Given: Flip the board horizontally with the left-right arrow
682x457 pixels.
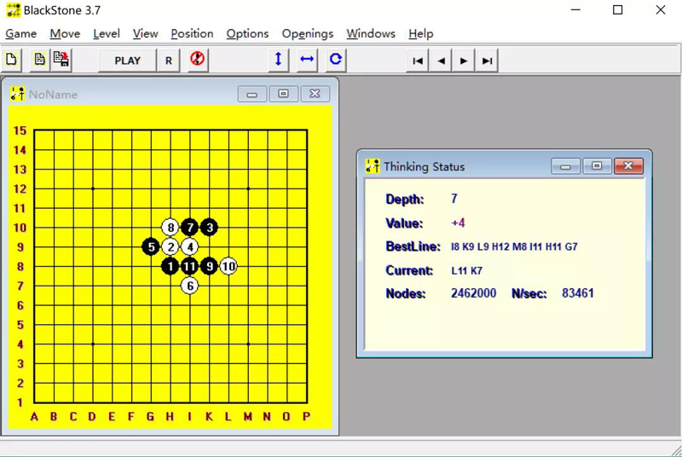Looking at the screenshot, I should [307, 60].
